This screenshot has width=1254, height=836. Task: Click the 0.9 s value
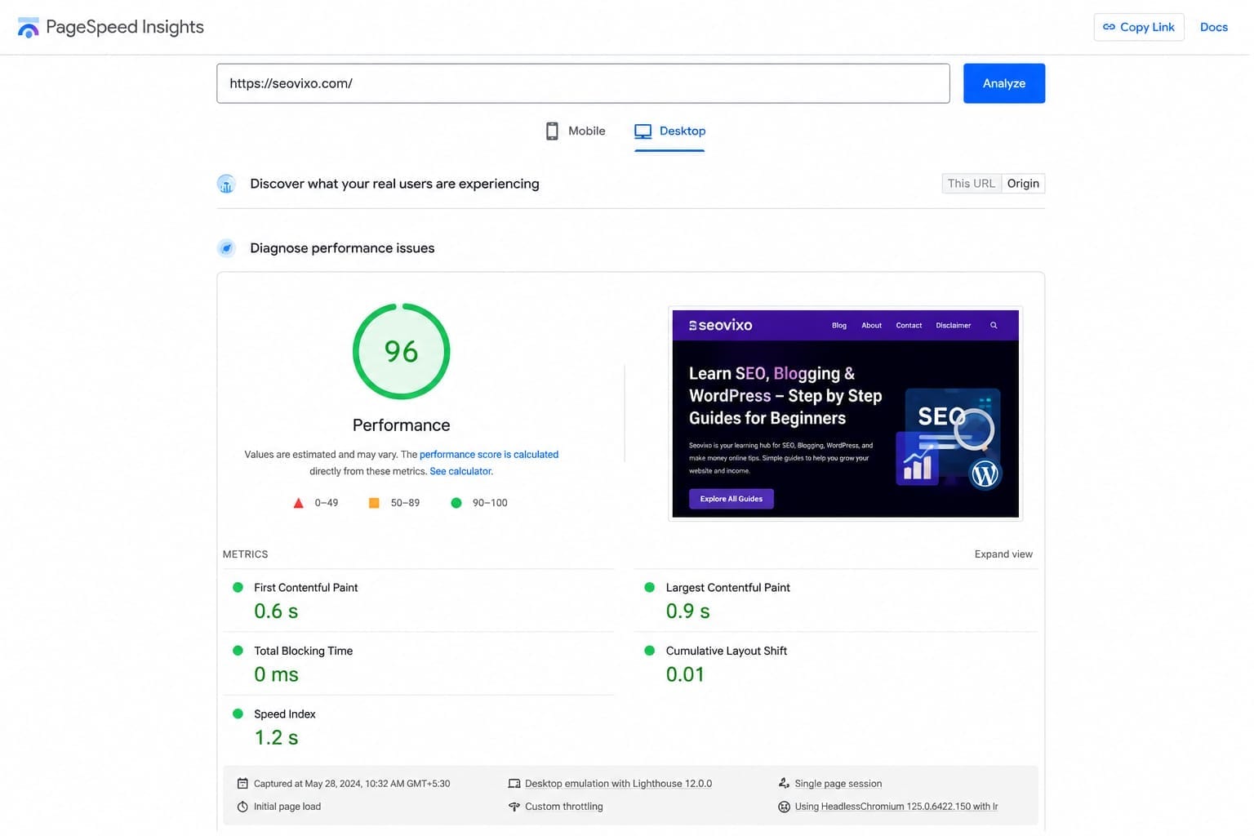tap(688, 611)
